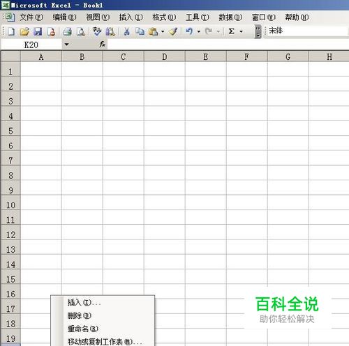Select column D header
The width and height of the screenshot is (349, 346).
tap(165, 56)
